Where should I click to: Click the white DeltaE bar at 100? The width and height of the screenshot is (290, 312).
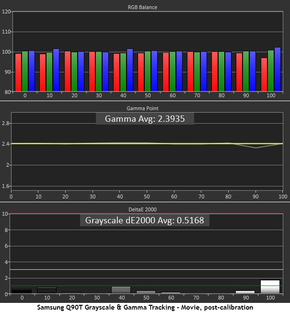click(270, 287)
